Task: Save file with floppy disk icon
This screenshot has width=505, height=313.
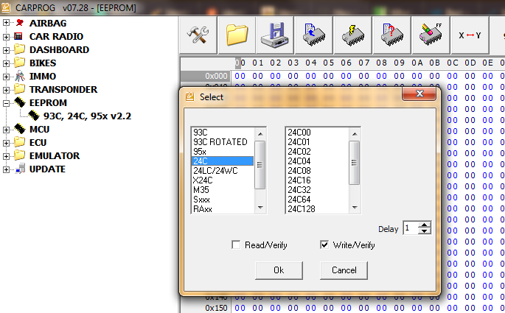Action: (276, 35)
